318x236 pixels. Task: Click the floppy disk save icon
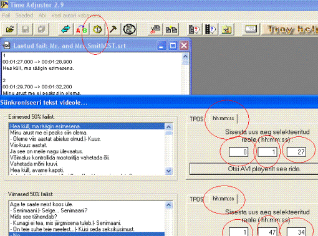(26, 29)
